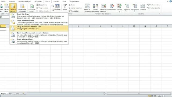Choose Desde SQL Server menu entry
The image size is (172, 97).
click(39, 16)
